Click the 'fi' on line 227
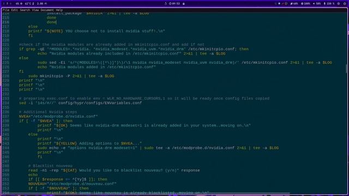Image resolution: width=349 pixels, height=196 pixels. click(x=21, y=71)
